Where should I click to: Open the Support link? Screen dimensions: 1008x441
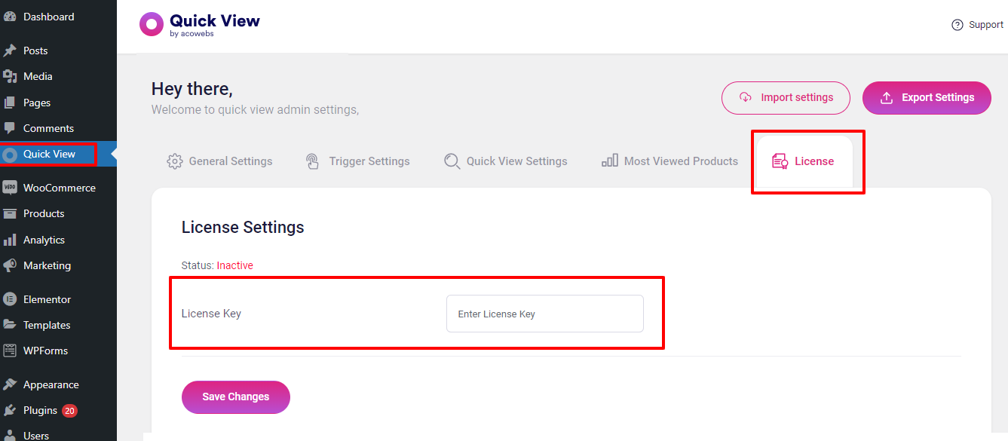tap(977, 25)
